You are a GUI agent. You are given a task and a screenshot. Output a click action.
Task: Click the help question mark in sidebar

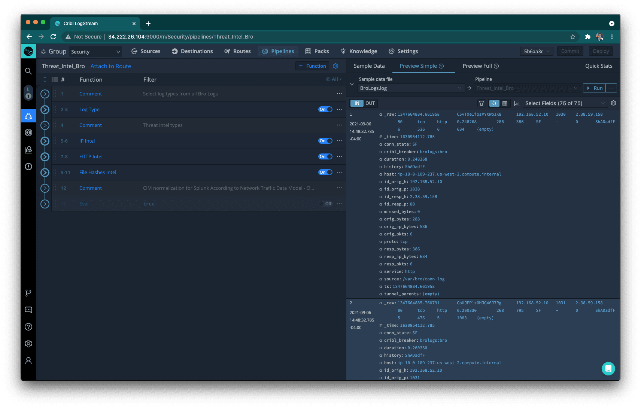point(28,327)
